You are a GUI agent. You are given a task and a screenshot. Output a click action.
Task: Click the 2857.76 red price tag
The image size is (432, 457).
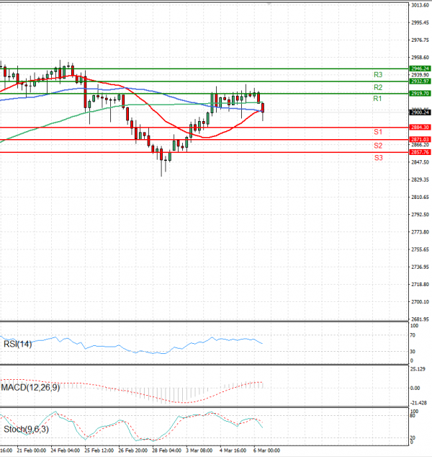click(420, 152)
